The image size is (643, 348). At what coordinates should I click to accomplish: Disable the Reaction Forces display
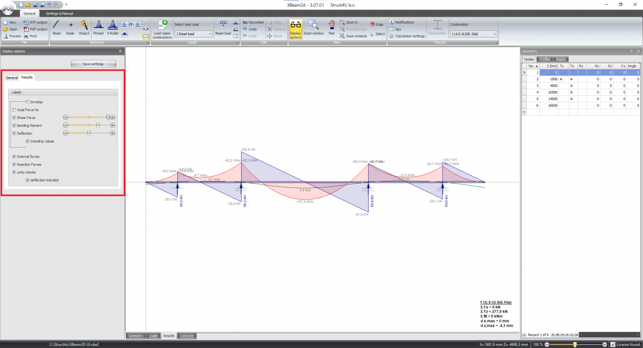pyautogui.click(x=14, y=164)
